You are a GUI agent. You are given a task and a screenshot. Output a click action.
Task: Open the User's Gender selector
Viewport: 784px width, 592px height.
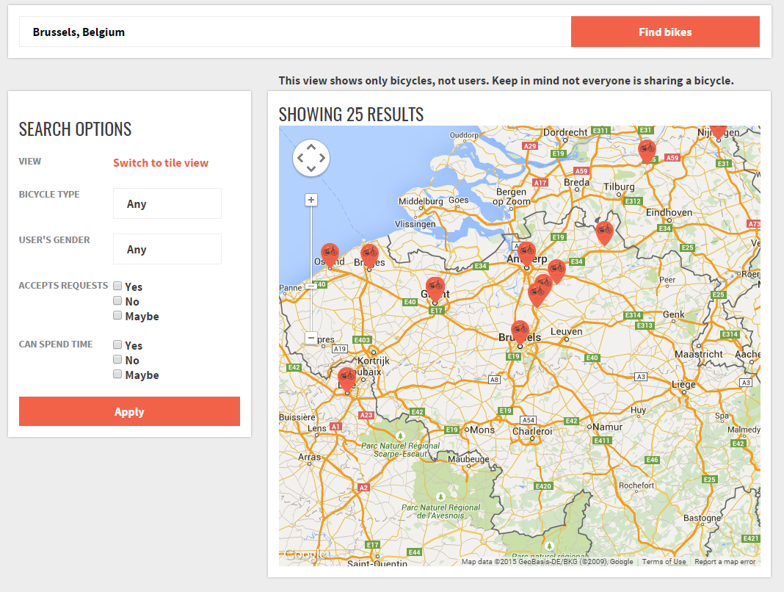(x=167, y=249)
